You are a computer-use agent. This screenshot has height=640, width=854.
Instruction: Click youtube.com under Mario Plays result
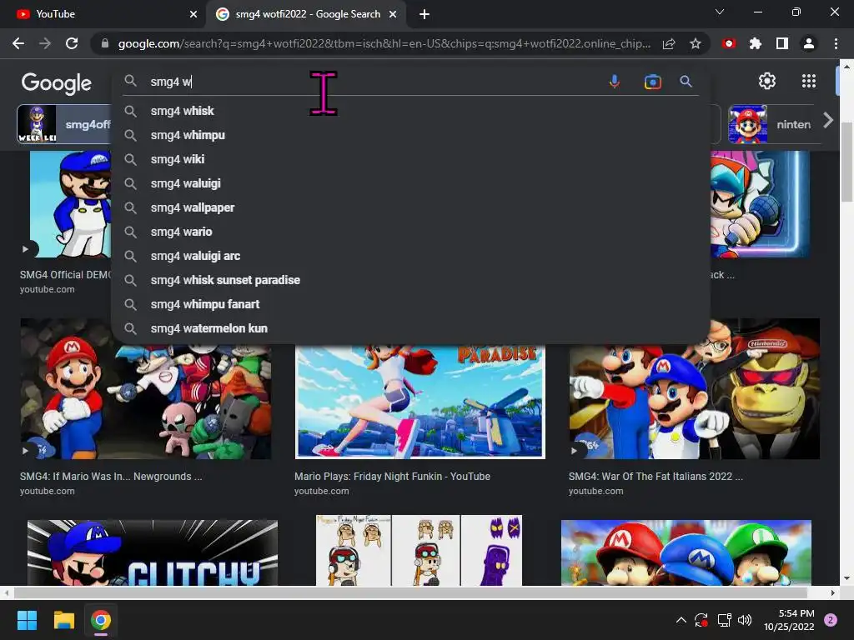(x=321, y=491)
